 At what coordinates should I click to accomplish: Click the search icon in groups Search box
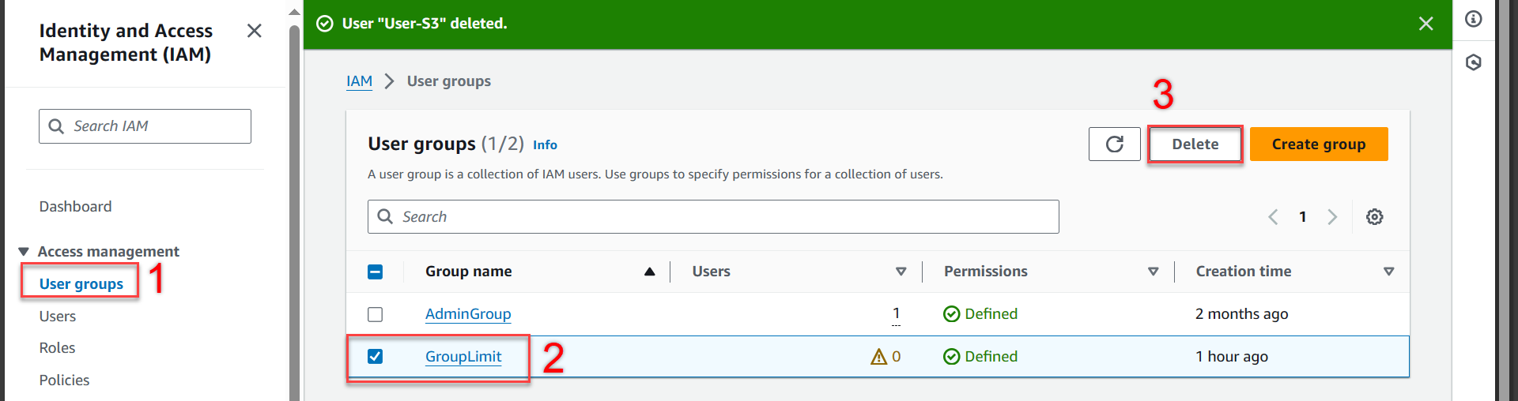click(385, 216)
